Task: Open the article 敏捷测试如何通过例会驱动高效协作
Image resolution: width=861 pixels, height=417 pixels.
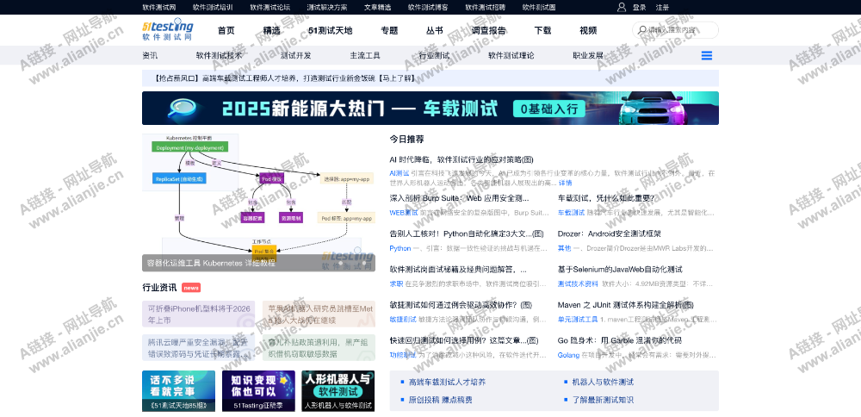Action: point(460,306)
